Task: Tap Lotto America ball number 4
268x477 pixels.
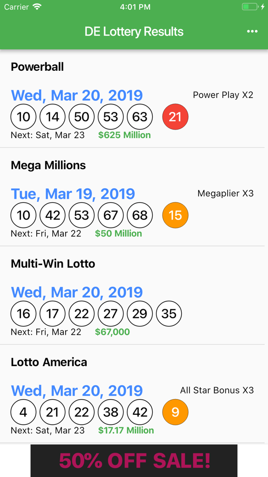Action: 24,412
